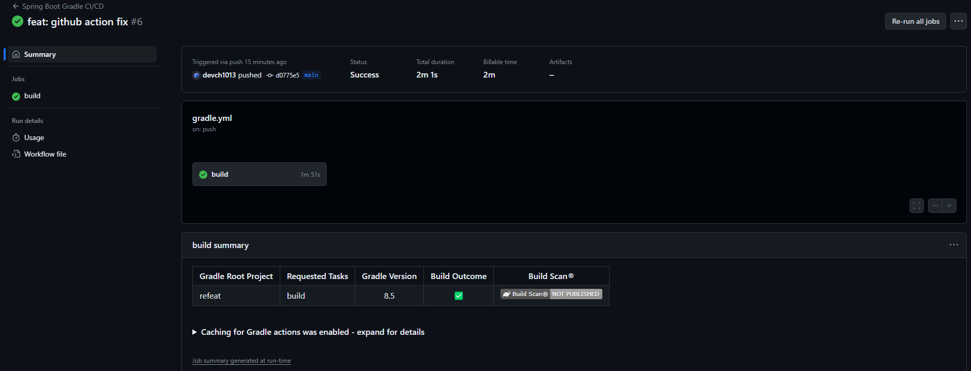The width and height of the screenshot is (971, 371).
Task: Click the stopwatch icon beside Usage
Action: pos(16,137)
